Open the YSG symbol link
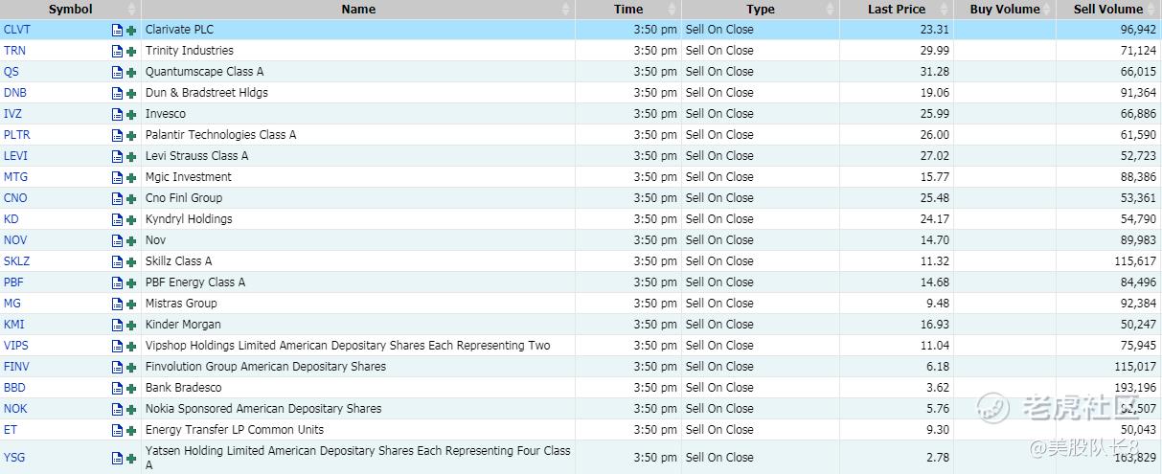The width and height of the screenshot is (1162, 474). [x=14, y=458]
